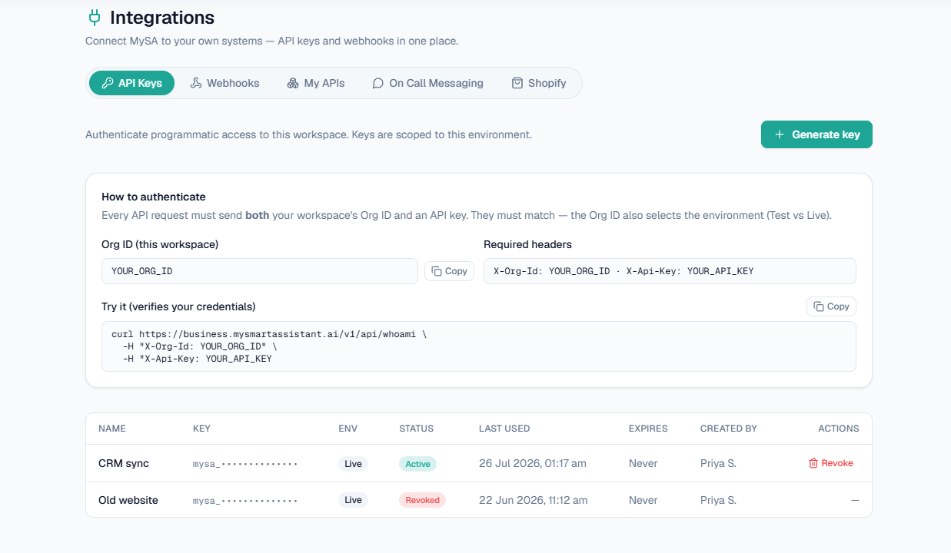Click the Never expiry in Old website row
951x553 pixels.
coord(643,500)
